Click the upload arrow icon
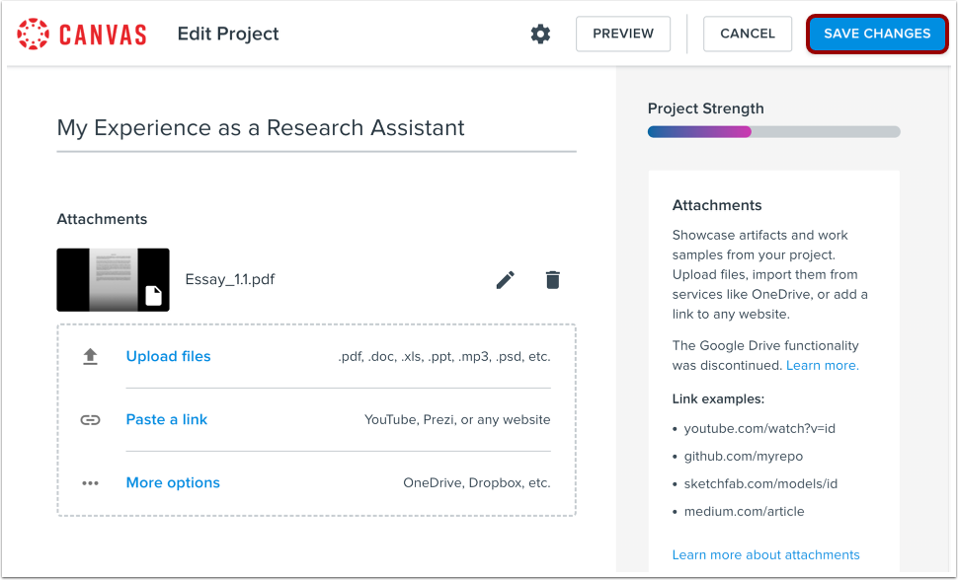The width and height of the screenshot is (958, 580). tap(91, 357)
